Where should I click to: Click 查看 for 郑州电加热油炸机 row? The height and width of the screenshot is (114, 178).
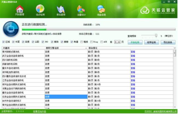point(133,72)
